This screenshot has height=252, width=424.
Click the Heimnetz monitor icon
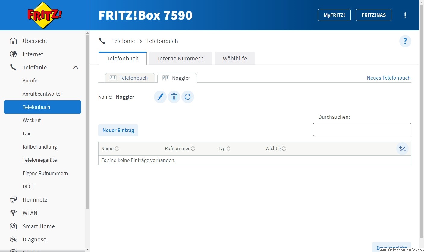pos(13,200)
